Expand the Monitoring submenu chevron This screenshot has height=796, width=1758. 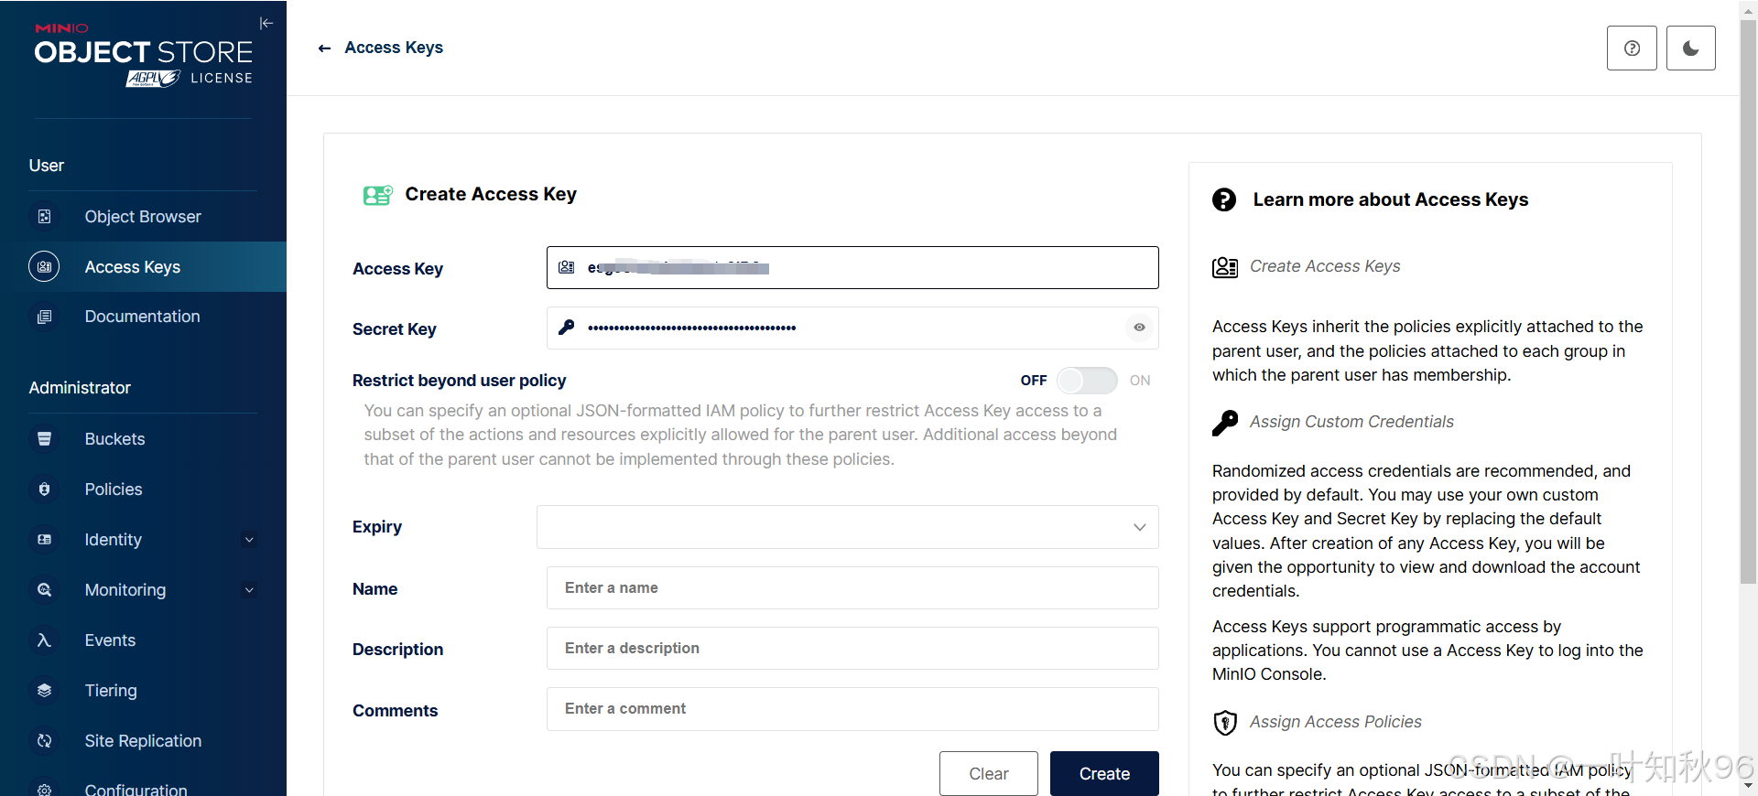click(249, 590)
